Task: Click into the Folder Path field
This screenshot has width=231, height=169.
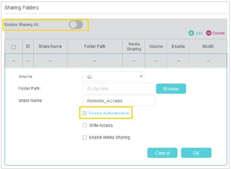Action: point(118,89)
